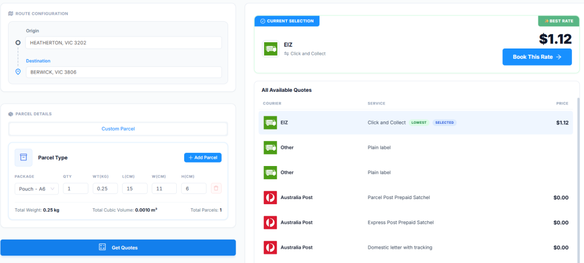This screenshot has width=584, height=263.
Task: Open the Pouch - A6 package dropdown
Action: pos(36,188)
